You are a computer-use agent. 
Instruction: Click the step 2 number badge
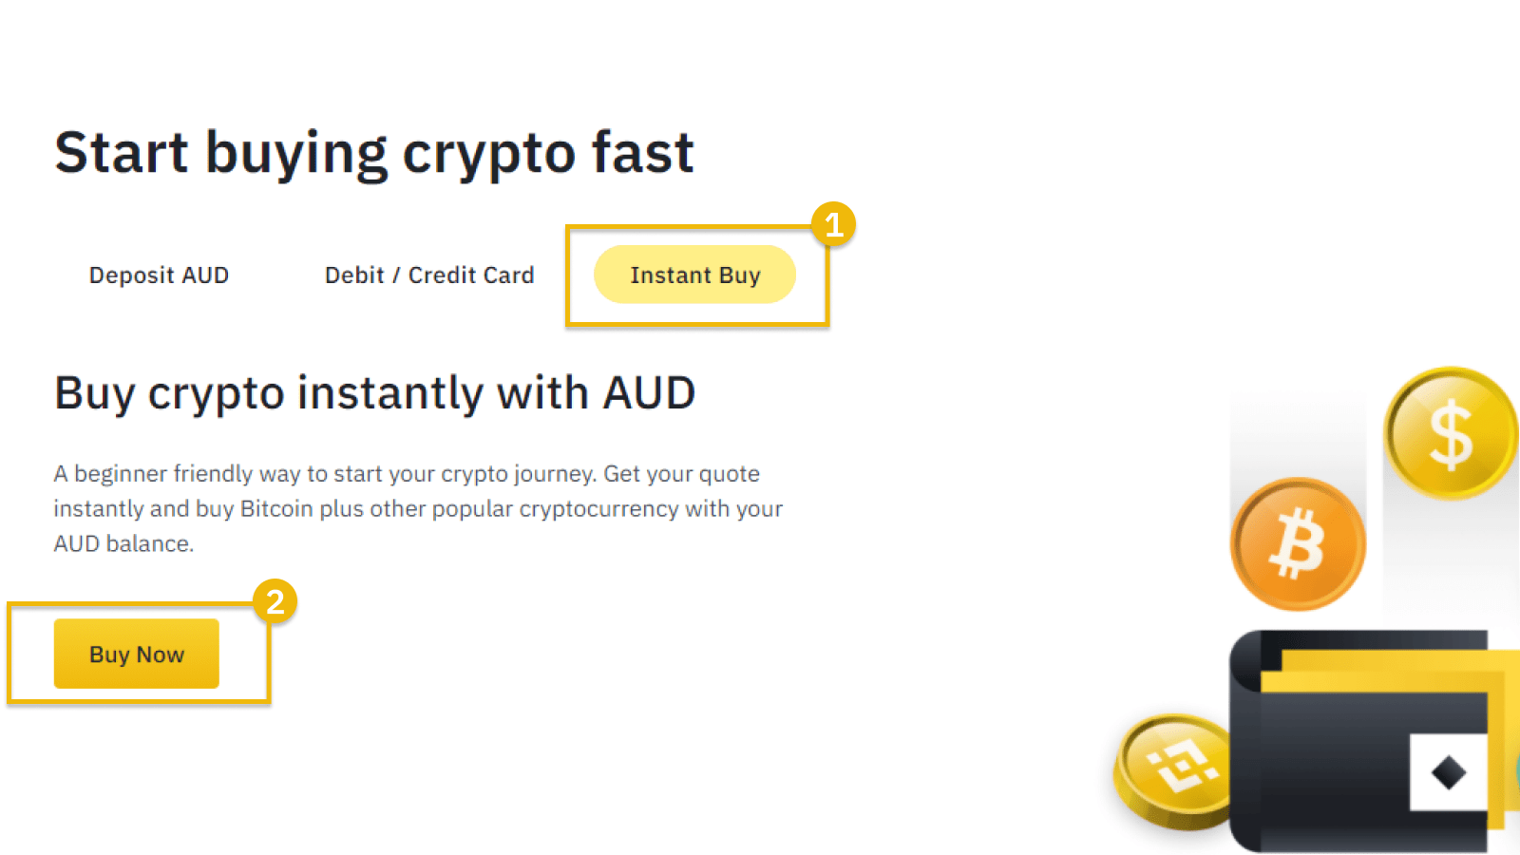[275, 601]
